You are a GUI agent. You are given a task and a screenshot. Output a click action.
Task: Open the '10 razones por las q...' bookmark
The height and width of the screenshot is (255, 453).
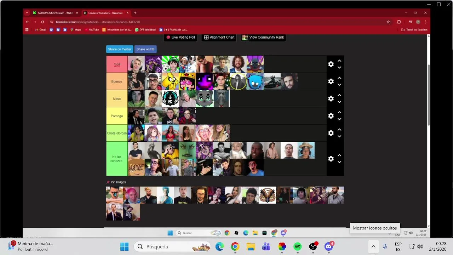pos(117,30)
